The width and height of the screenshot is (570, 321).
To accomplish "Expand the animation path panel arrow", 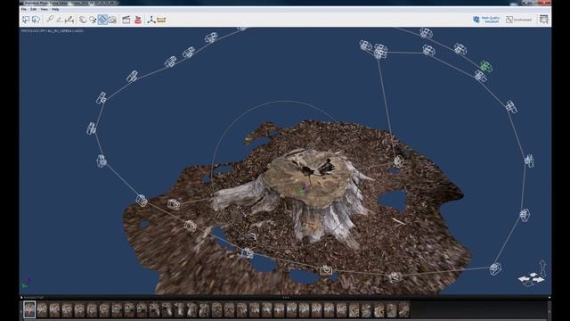I will (21, 297).
